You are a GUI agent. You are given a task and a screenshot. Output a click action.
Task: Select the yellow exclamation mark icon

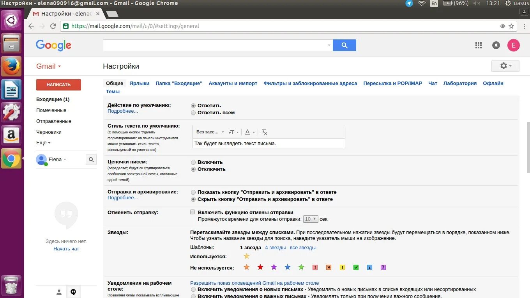click(x=342, y=268)
